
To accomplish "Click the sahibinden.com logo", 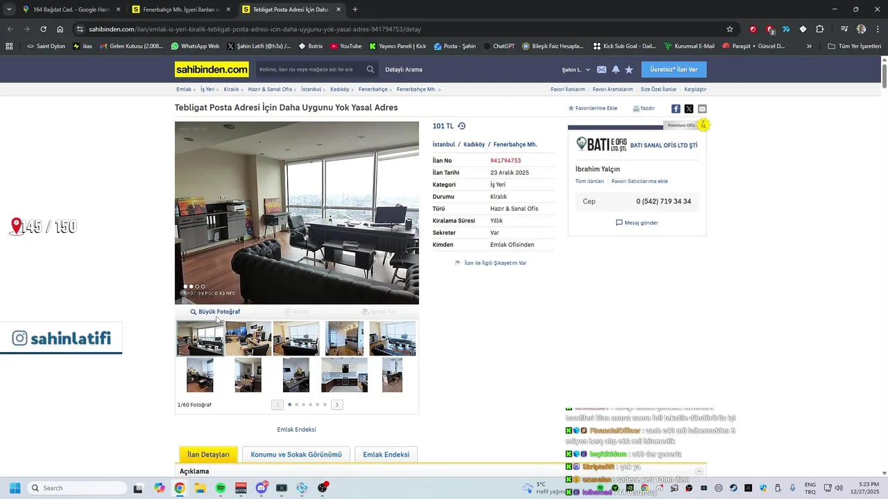I will coord(212,69).
